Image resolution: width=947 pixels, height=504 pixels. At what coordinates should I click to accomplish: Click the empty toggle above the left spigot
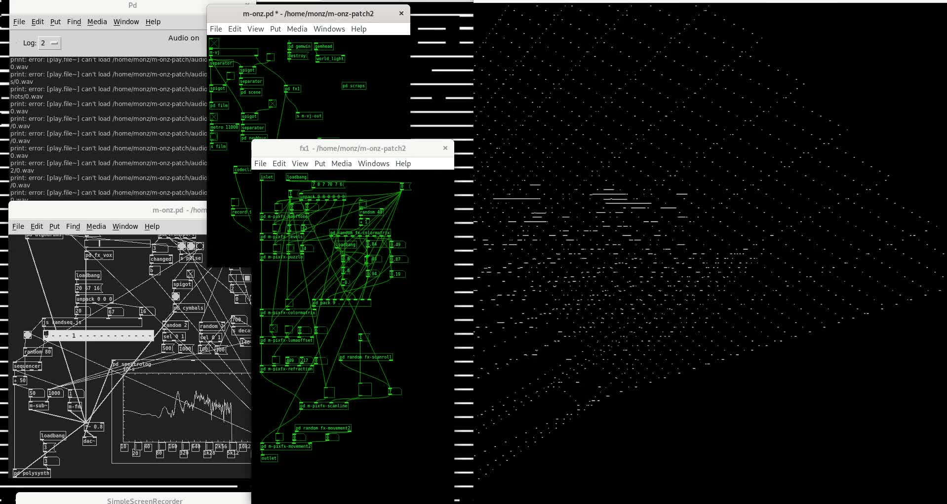point(230,76)
